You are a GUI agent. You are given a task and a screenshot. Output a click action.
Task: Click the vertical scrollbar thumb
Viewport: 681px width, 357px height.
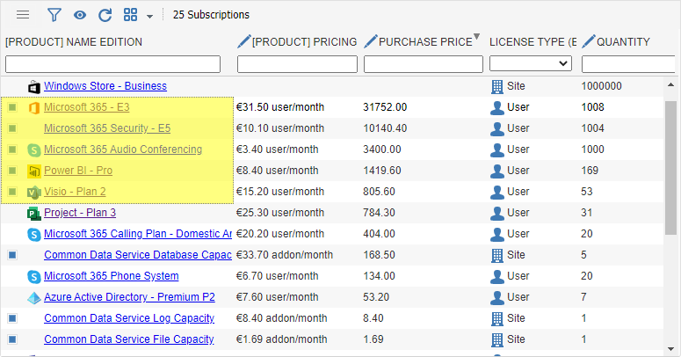point(670,168)
